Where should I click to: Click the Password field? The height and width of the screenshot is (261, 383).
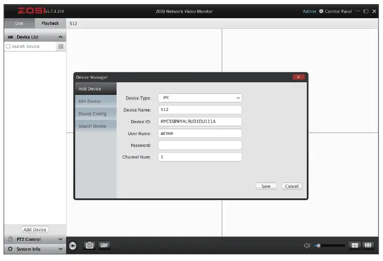[200, 145]
